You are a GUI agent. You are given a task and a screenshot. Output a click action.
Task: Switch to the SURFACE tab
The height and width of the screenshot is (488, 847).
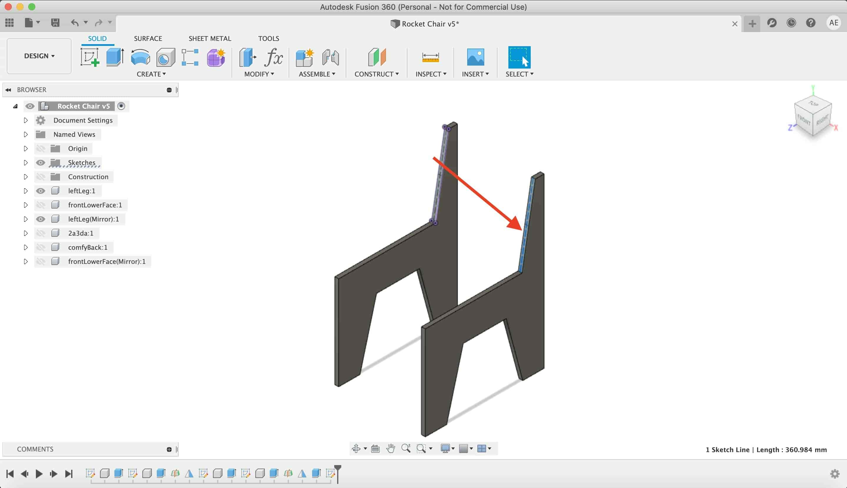coord(148,39)
